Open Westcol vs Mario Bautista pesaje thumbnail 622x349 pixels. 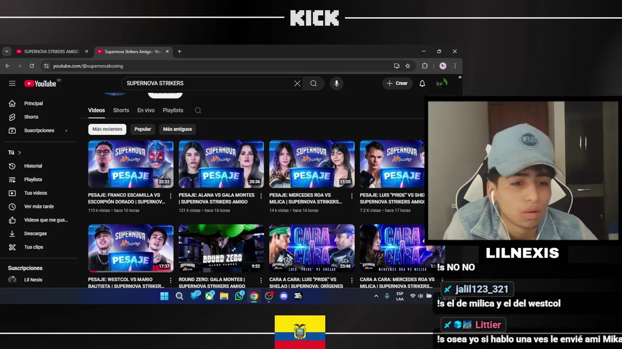pyautogui.click(x=131, y=248)
